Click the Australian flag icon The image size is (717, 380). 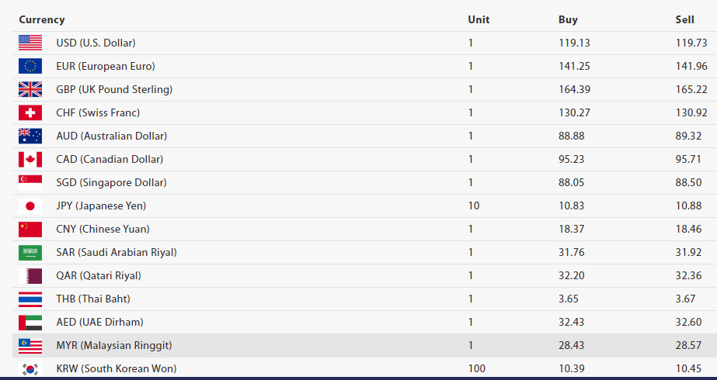click(x=30, y=136)
